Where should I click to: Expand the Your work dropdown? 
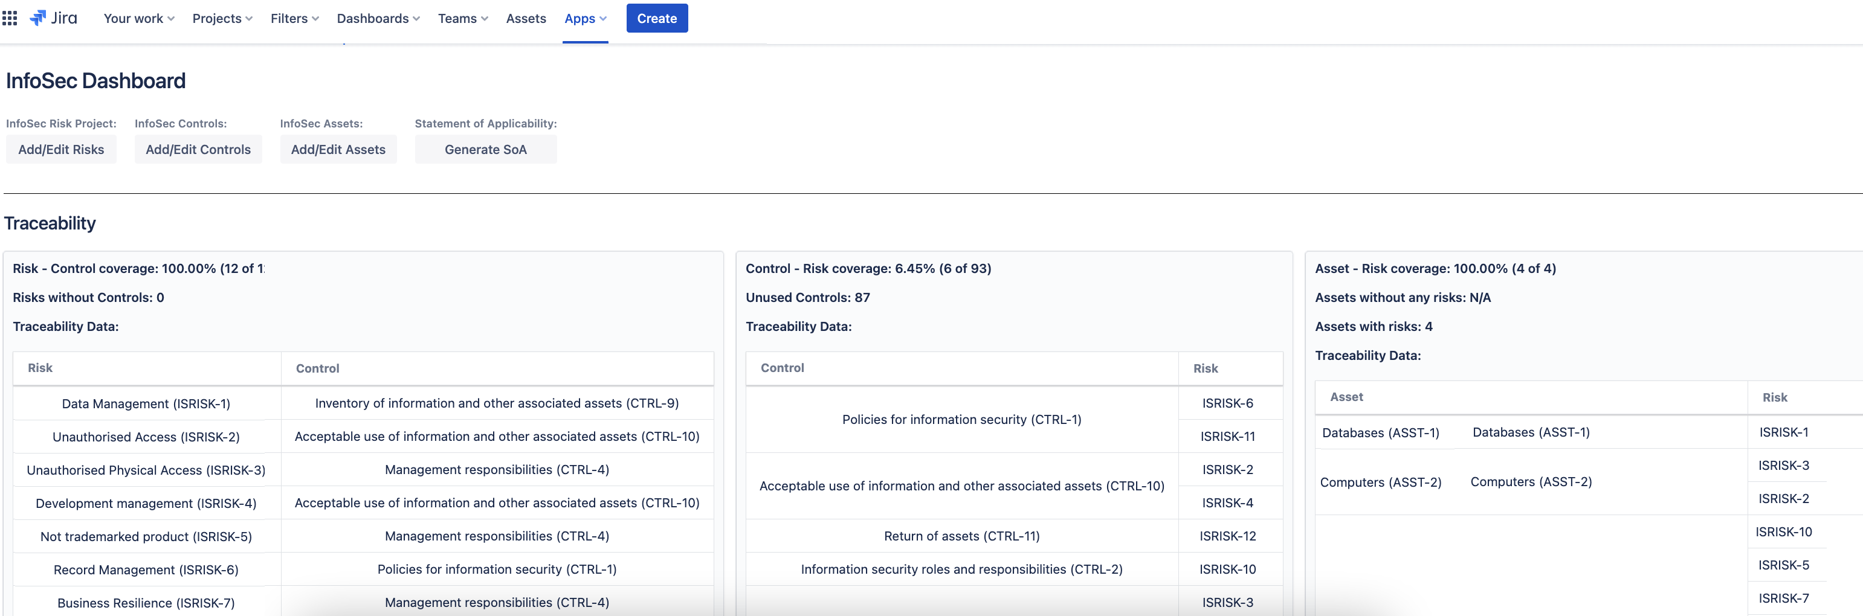pyautogui.click(x=139, y=18)
